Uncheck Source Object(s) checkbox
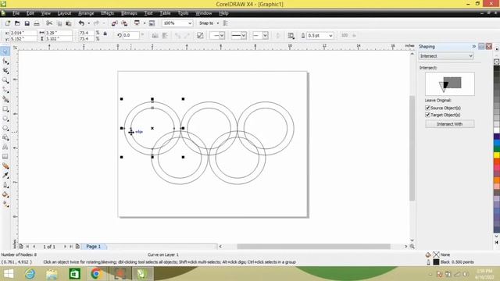The height and width of the screenshot is (281, 500). pos(427,108)
